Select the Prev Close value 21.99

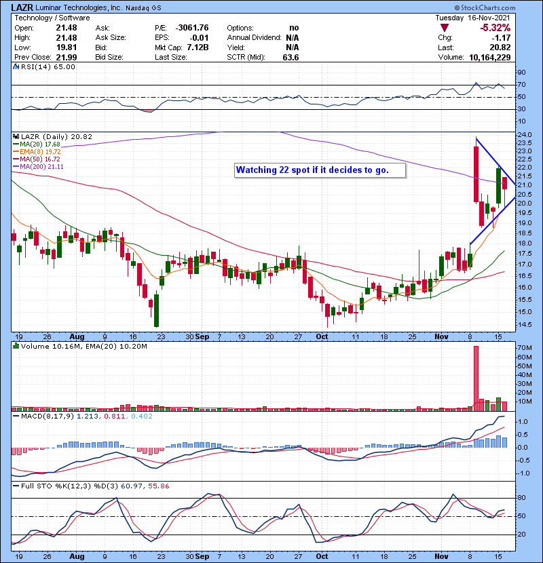click(67, 57)
